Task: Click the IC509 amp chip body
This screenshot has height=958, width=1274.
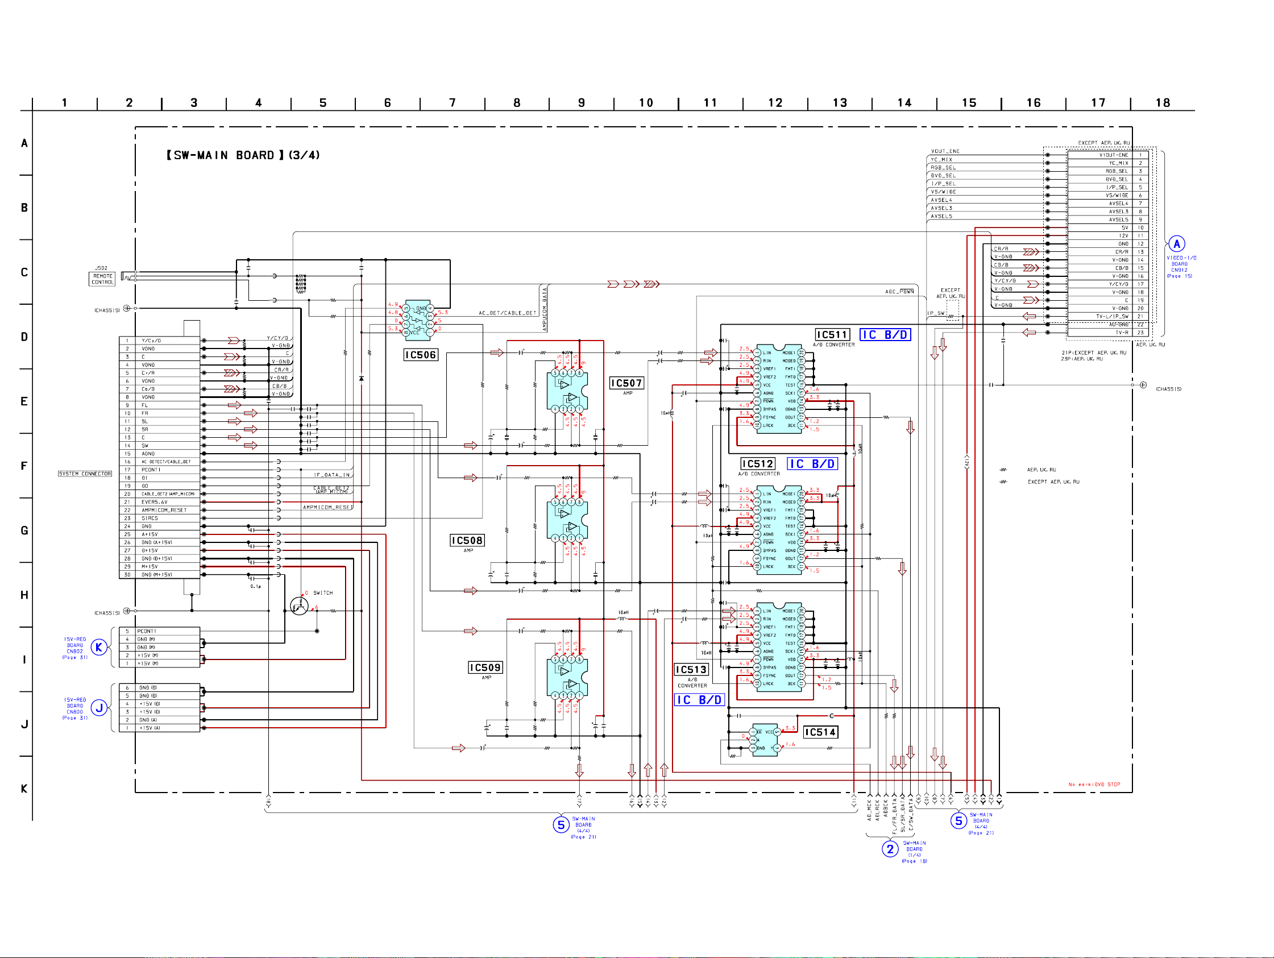Action: click(x=567, y=677)
